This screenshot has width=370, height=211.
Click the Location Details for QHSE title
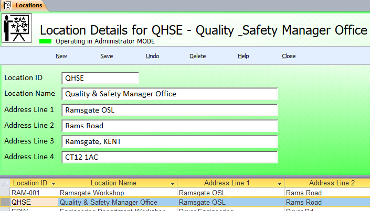pos(204,30)
